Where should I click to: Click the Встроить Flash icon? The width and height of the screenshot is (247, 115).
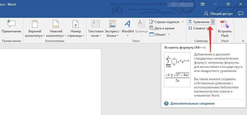click(224, 24)
